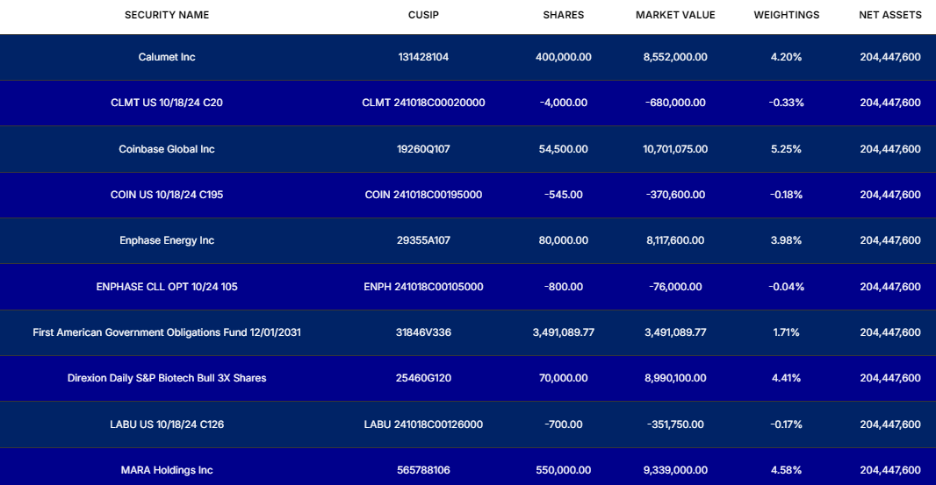Screen dimensions: 936x485
Task: Select CUSIP 131428104
Action: click(x=423, y=57)
